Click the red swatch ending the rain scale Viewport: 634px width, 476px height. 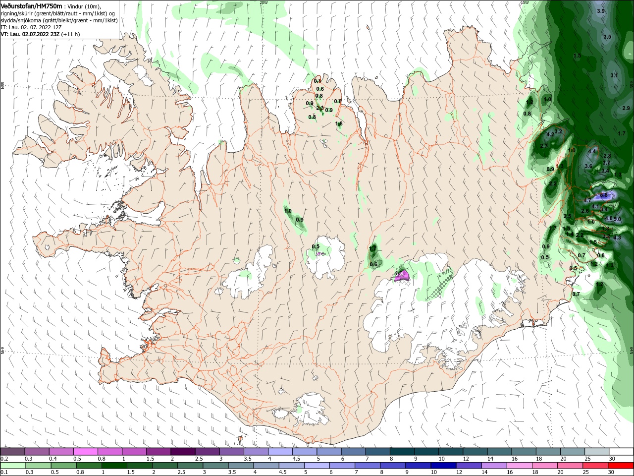[621, 466]
